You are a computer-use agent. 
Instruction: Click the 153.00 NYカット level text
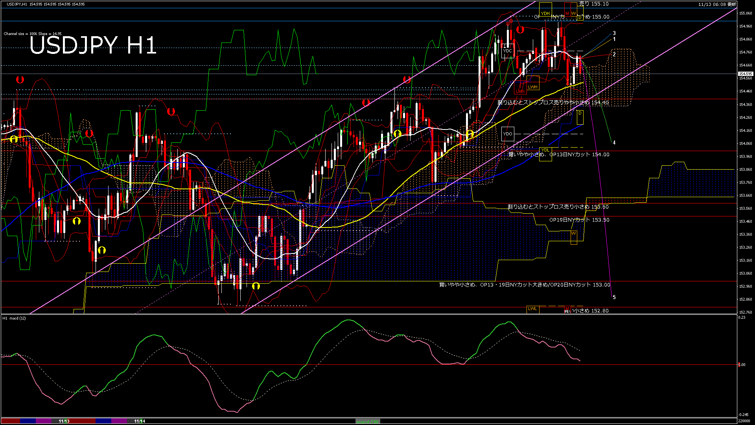click(x=525, y=285)
